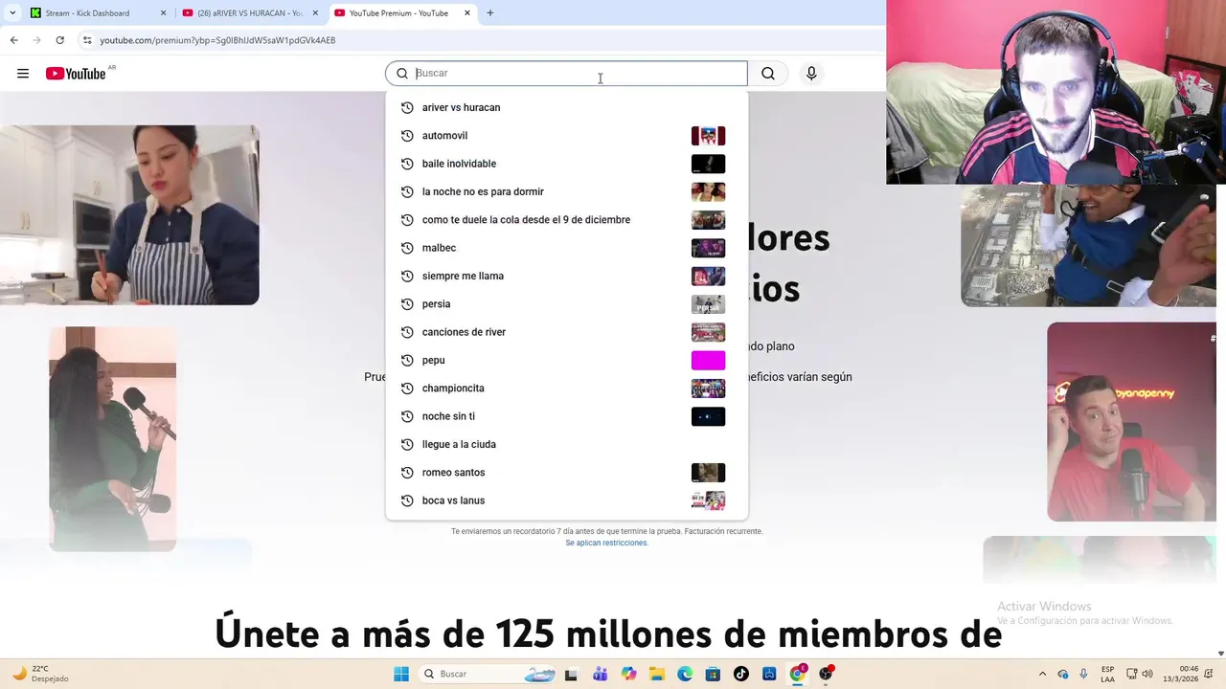The width and height of the screenshot is (1226, 689).
Task: Click the red-shirt man video thumbnail
Action: (x=1131, y=421)
